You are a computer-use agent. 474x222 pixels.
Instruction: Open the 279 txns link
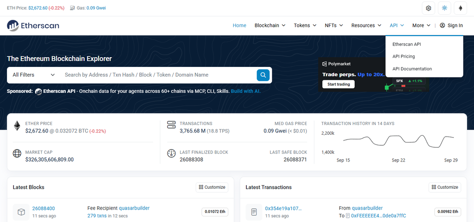97,216
